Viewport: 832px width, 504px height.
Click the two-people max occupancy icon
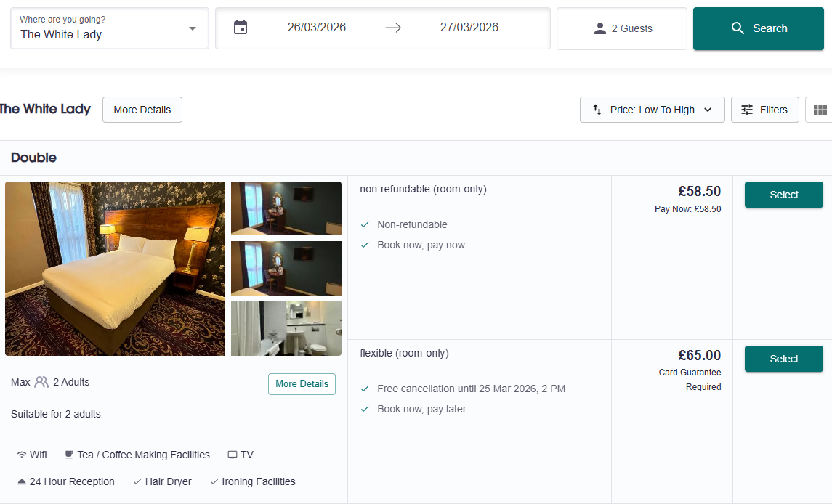pyautogui.click(x=41, y=382)
